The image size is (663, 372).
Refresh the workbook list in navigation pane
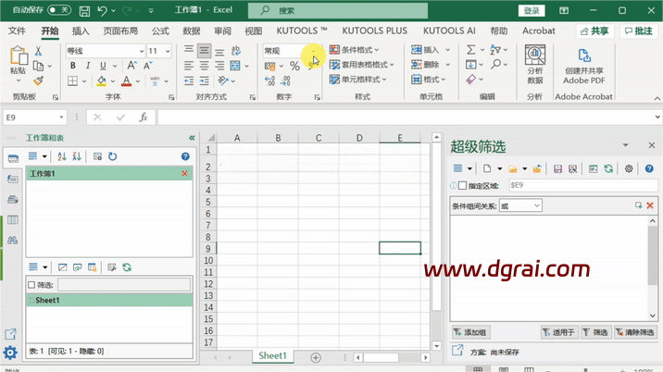point(112,156)
